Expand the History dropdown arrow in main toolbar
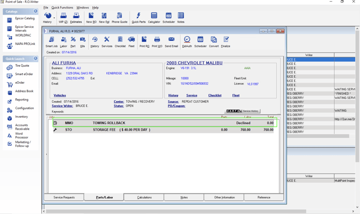 tap(54, 18)
